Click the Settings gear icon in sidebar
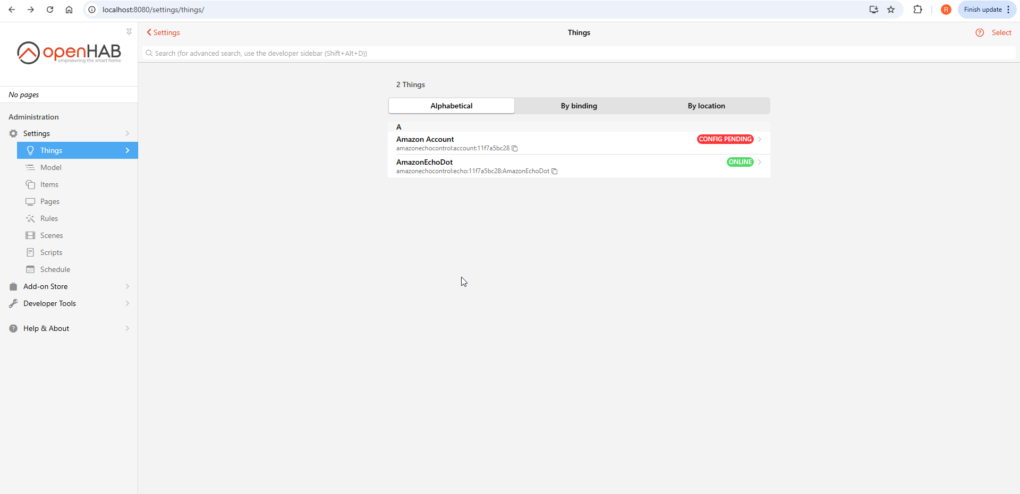This screenshot has height=494, width=1020. click(x=13, y=133)
